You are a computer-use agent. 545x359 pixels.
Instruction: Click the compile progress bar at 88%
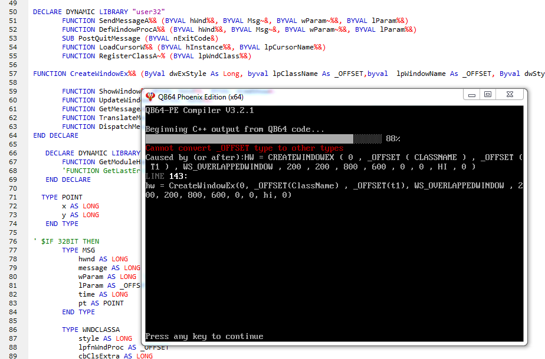tap(264, 139)
